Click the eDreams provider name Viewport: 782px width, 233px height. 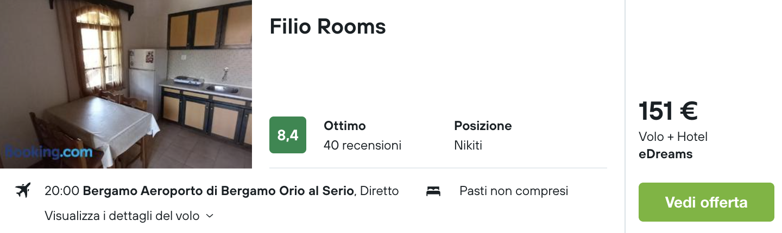click(666, 154)
